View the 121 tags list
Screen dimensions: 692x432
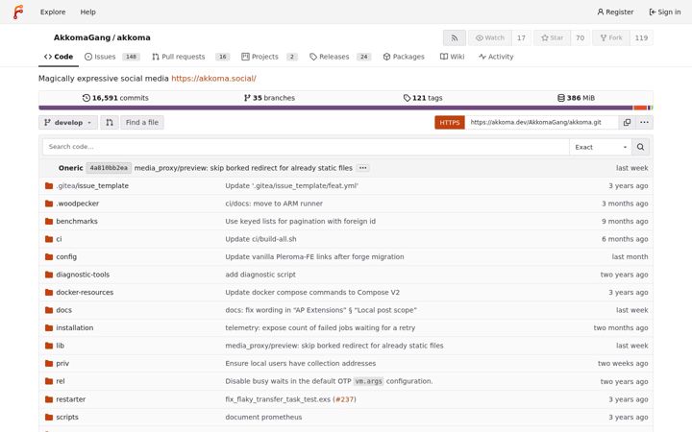coord(423,98)
